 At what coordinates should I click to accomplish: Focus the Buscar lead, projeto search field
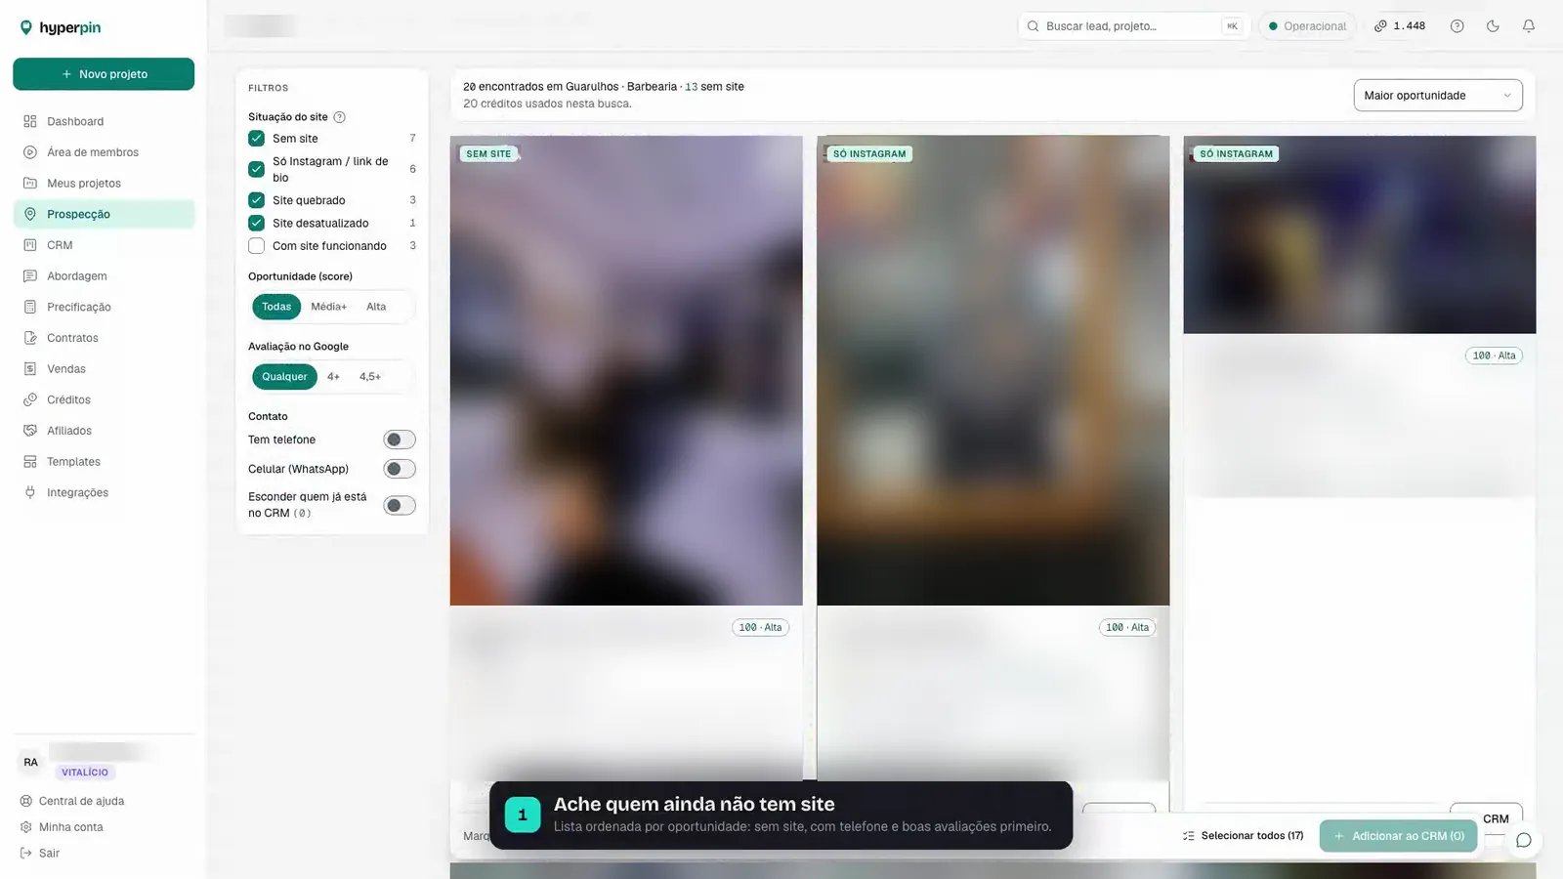(x=1133, y=26)
